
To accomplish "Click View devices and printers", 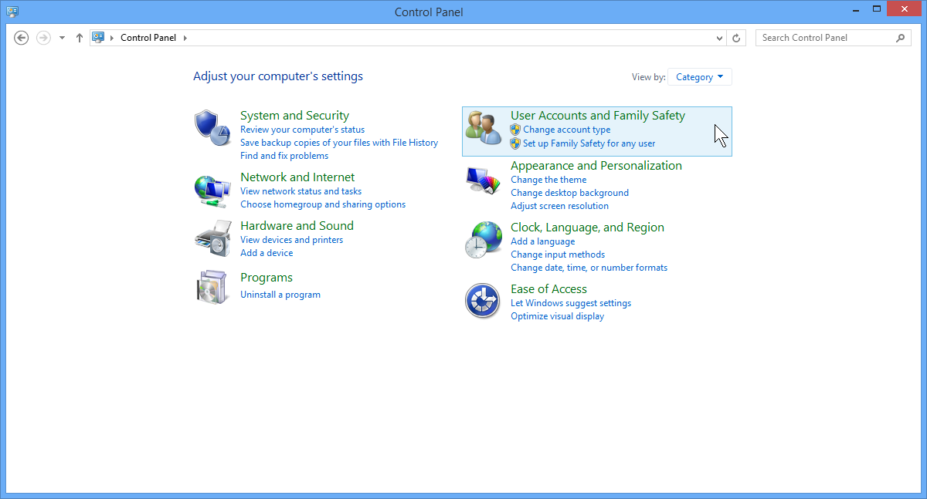I will point(291,240).
